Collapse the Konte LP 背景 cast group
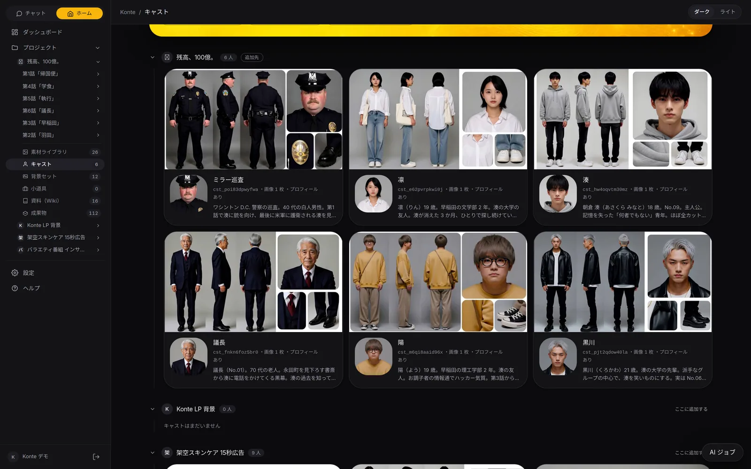Screen dimensions: 751x469 tap(153, 409)
